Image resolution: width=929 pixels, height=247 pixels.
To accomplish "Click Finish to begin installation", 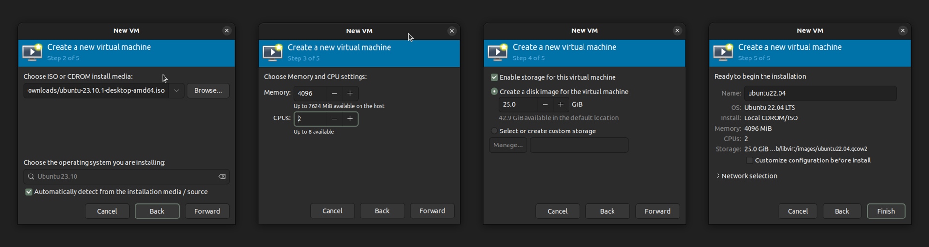I will (886, 211).
